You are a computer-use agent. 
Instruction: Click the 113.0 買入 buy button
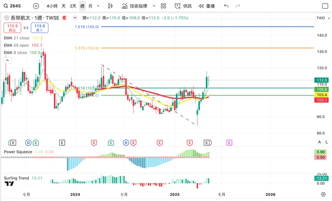click(x=39, y=28)
